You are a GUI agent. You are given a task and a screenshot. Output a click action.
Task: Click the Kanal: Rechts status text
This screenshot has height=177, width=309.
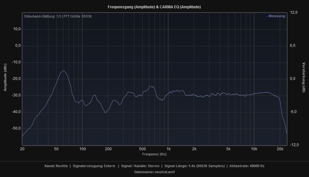pyautogui.click(x=56, y=166)
